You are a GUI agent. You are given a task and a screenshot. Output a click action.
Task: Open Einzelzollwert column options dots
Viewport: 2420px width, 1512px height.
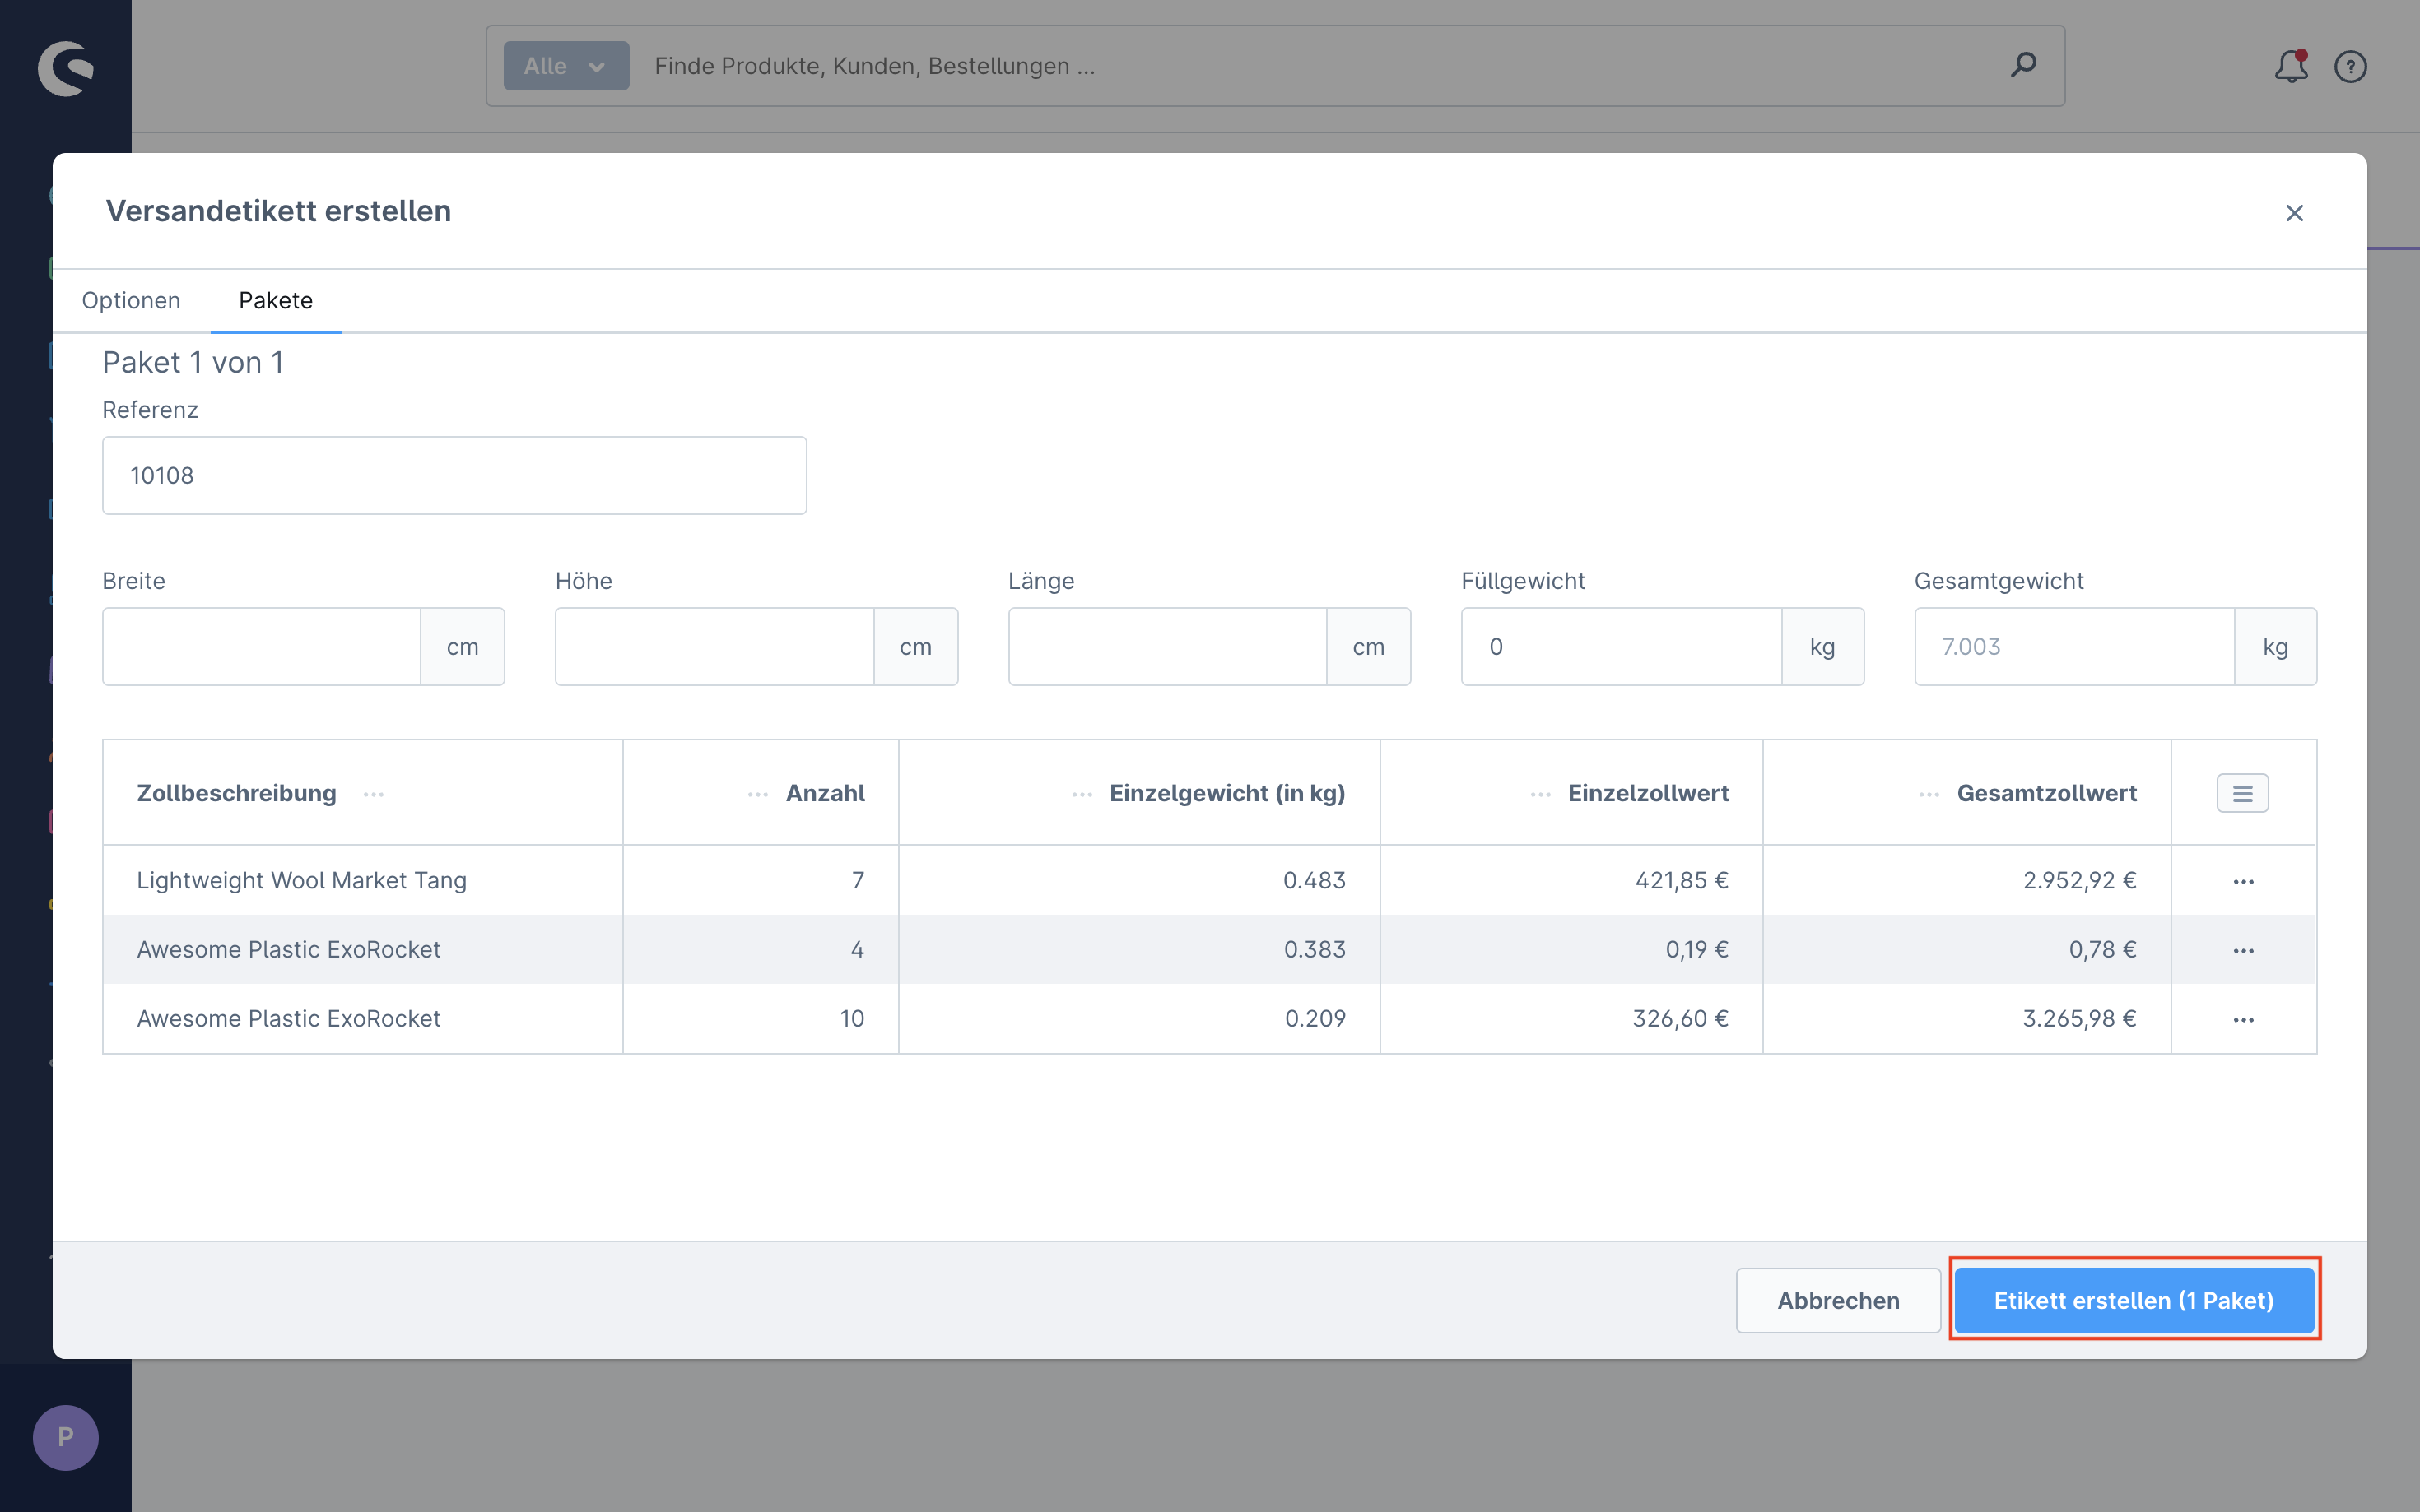(x=1541, y=794)
